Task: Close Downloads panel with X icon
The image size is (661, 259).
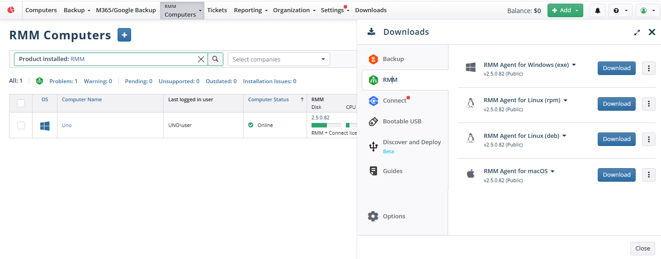Action: coord(652,32)
